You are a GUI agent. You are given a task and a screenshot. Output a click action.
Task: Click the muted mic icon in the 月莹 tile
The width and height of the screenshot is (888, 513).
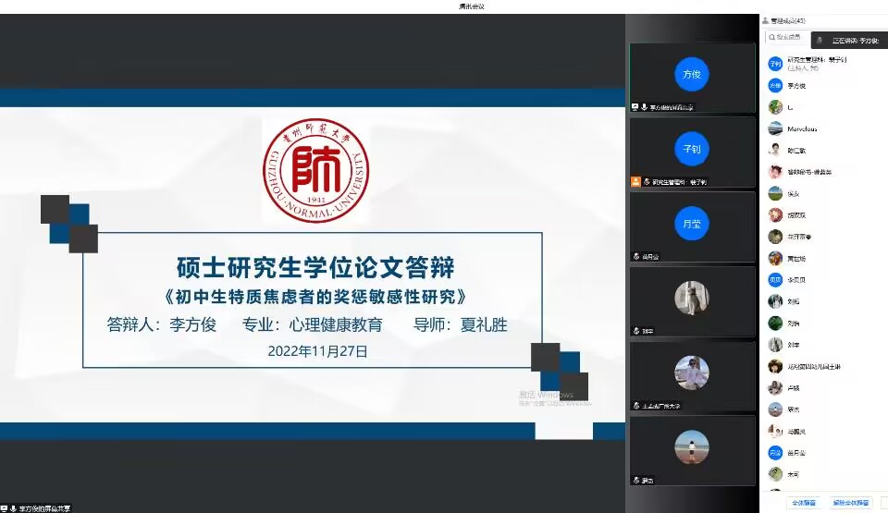coord(636,257)
